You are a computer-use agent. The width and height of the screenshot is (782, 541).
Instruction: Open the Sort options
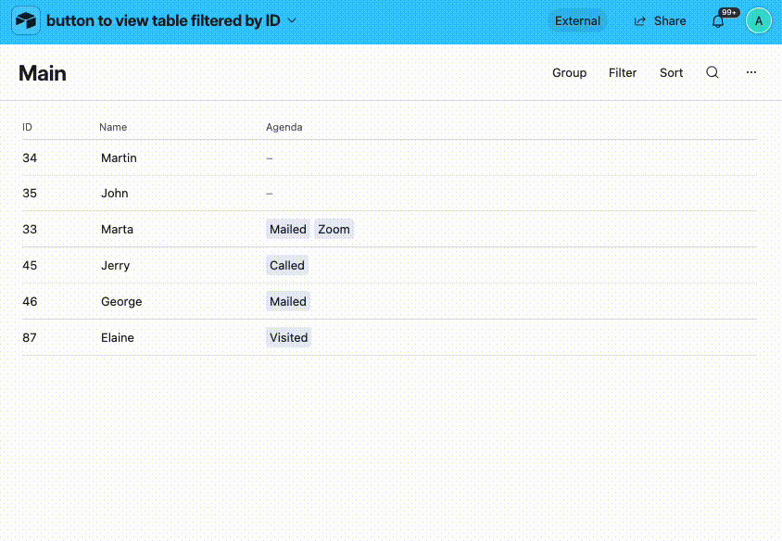[671, 73]
